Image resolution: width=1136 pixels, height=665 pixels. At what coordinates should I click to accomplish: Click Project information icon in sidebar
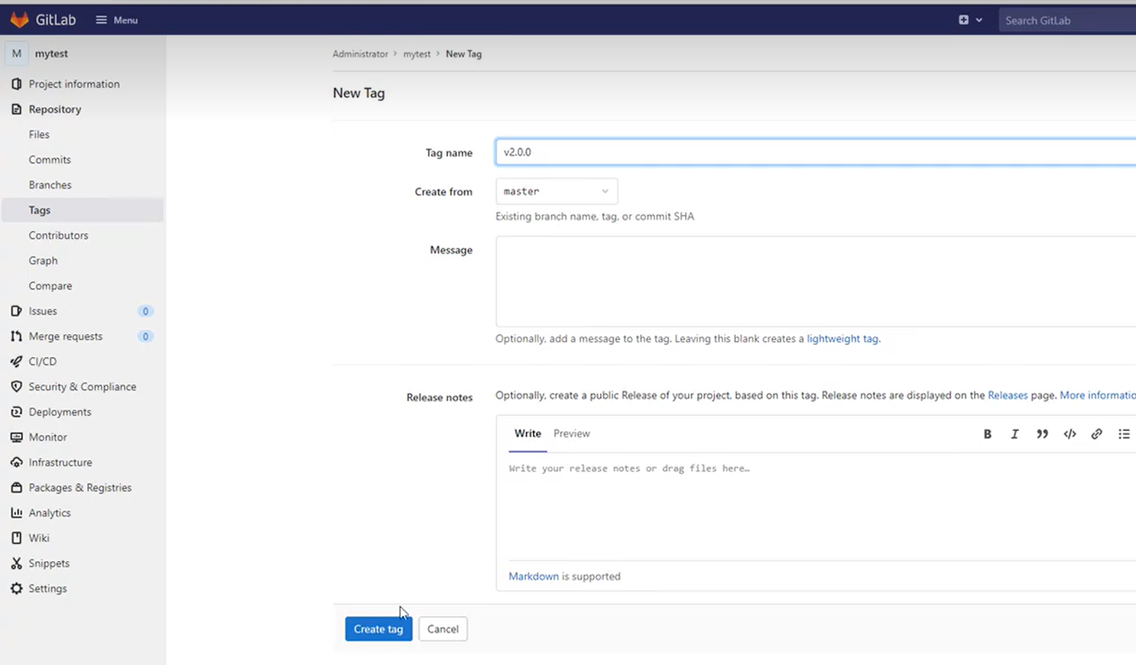16,84
